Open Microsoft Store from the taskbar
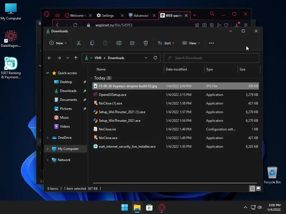 149,207
